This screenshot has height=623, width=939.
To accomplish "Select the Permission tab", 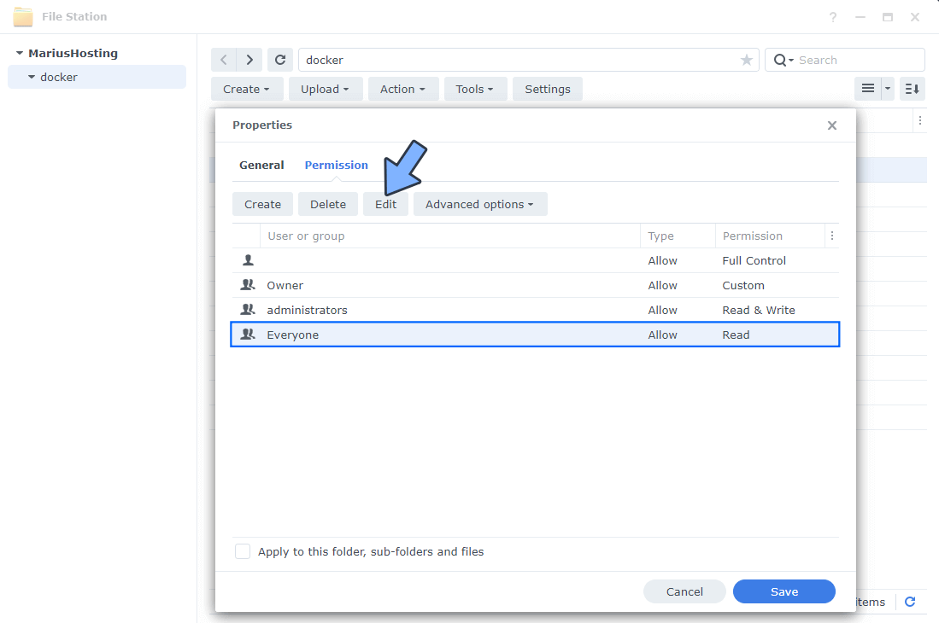I will pyautogui.click(x=336, y=165).
